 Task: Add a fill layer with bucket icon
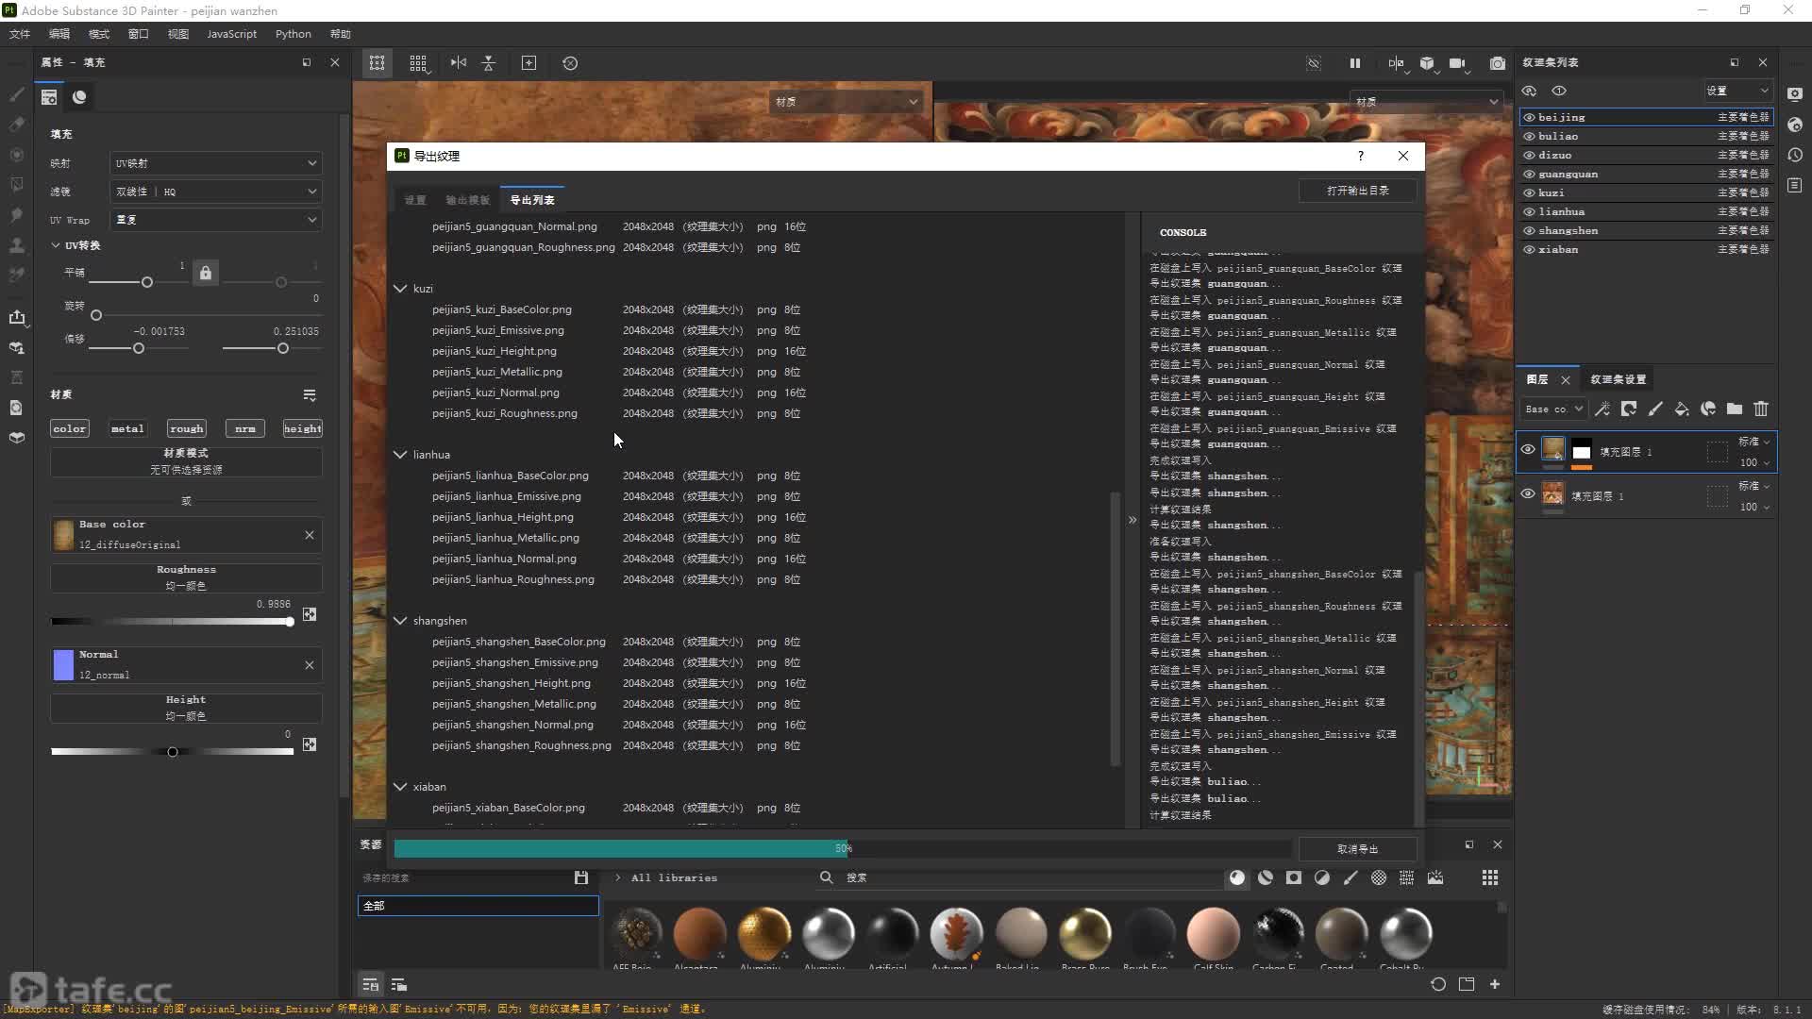[1682, 409]
